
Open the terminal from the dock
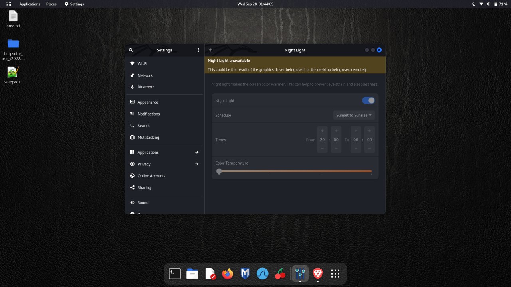pos(175,273)
